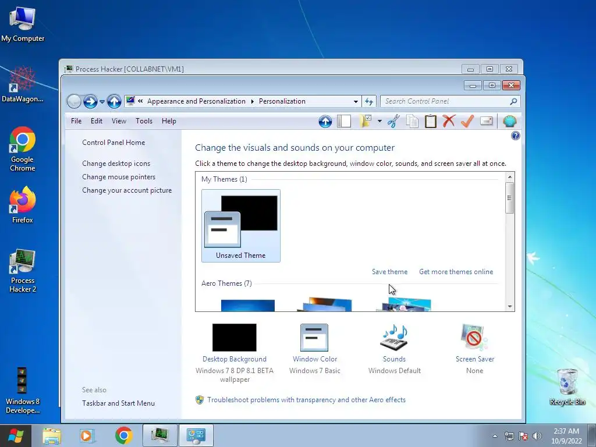
Task: Select the Firefox desktop icon
Action: tap(23, 205)
